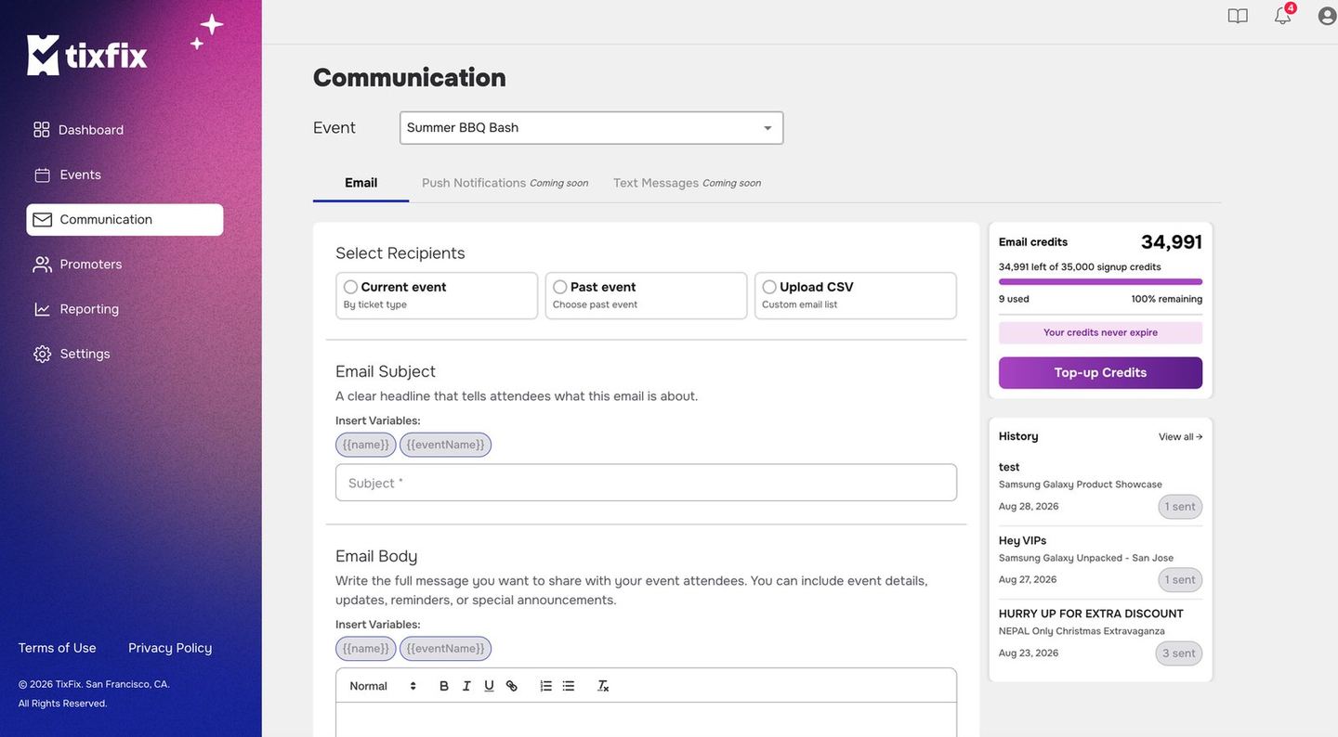Open the Event dropdown showing Summer BBQ Bash
This screenshot has height=737, width=1338.
click(x=592, y=128)
